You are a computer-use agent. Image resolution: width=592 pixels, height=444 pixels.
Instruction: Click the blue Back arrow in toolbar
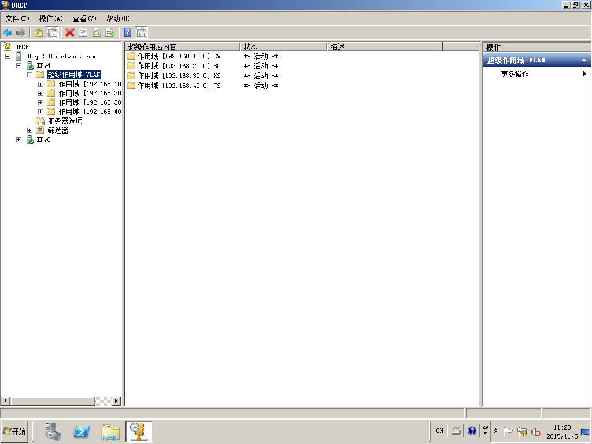tap(8, 33)
